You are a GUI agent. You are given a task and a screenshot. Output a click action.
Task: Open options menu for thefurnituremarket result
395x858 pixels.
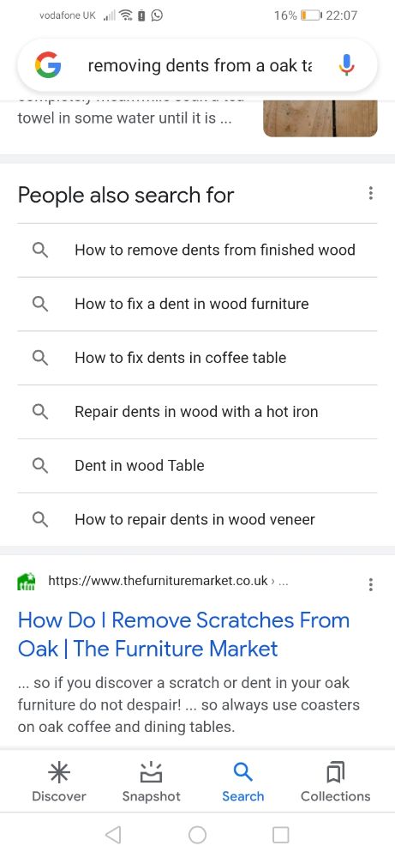coord(371,584)
